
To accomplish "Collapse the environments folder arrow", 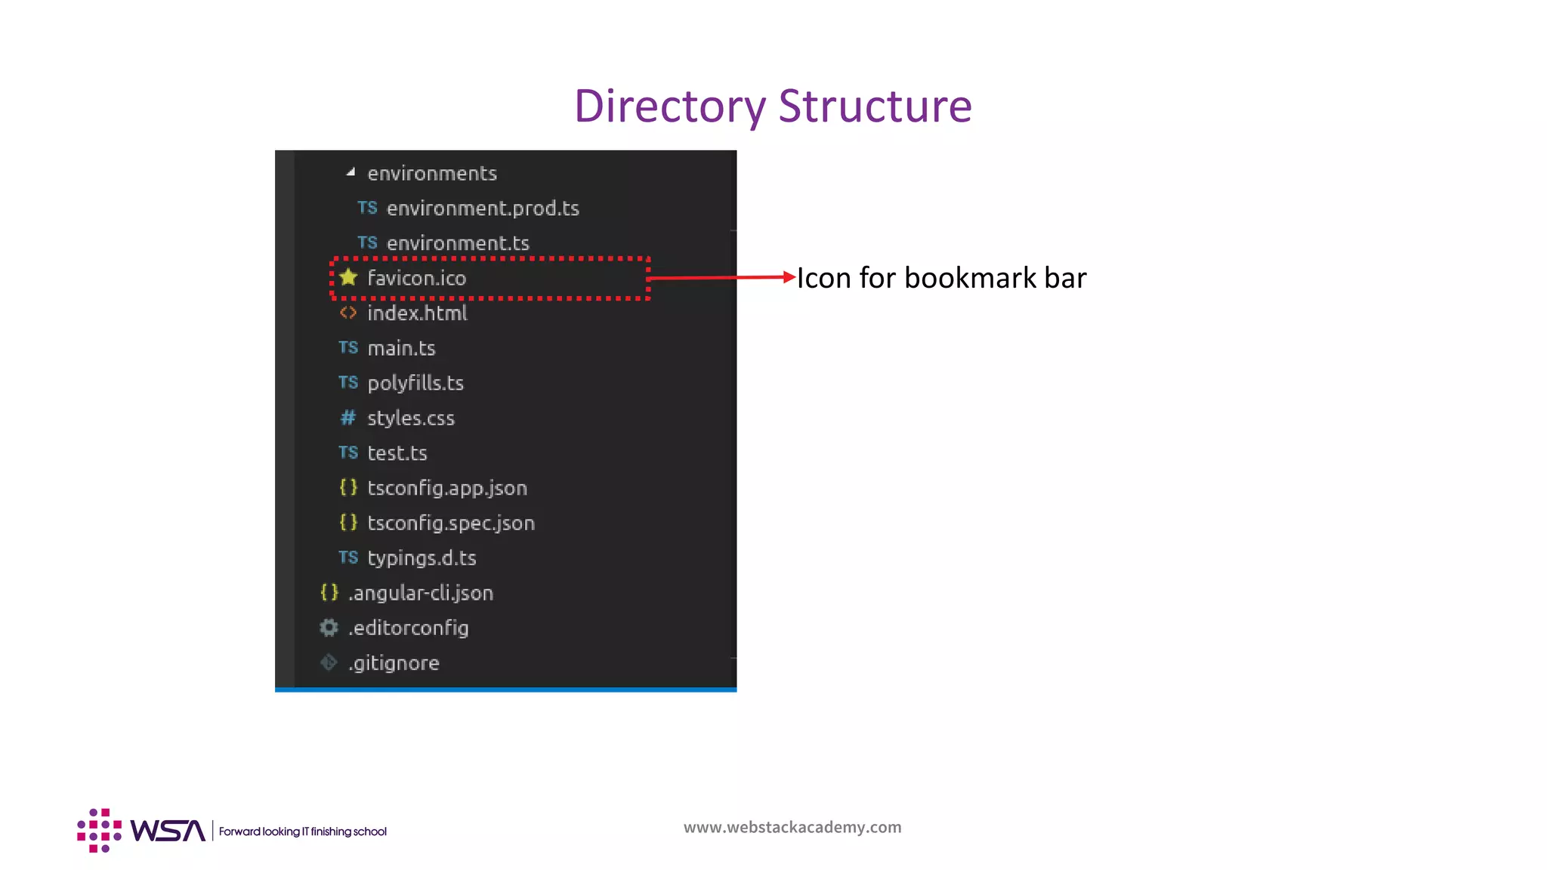I will point(350,172).
